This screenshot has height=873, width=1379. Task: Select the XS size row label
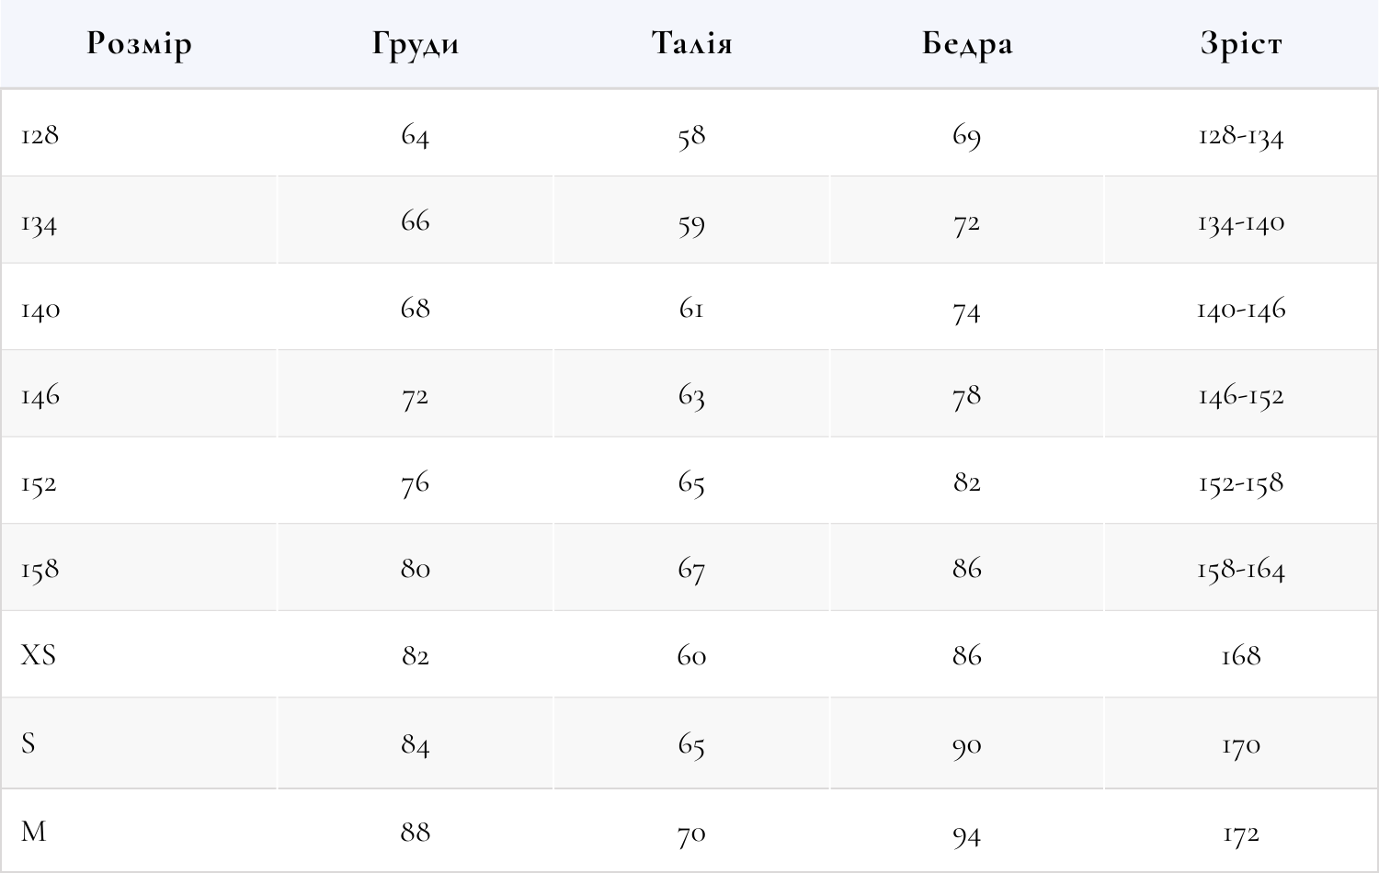point(39,655)
